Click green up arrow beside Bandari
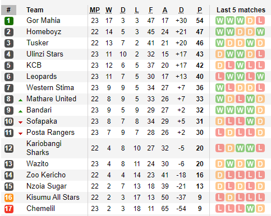 21,111
